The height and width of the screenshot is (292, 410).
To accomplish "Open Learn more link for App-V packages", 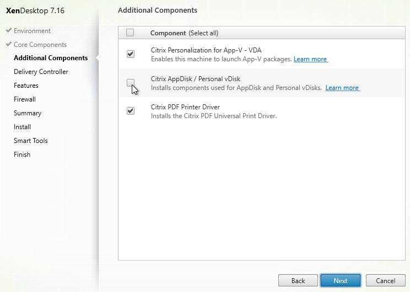I will click(311, 59).
